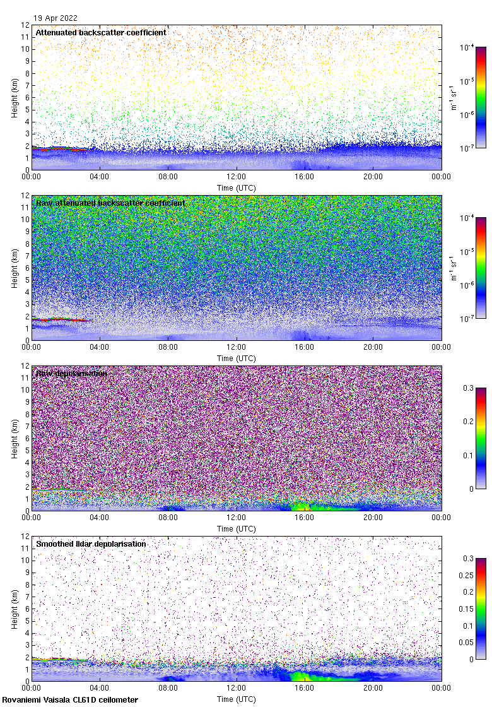
Task: Click the "Raw depolarisation" panel title
Action: (x=71, y=374)
